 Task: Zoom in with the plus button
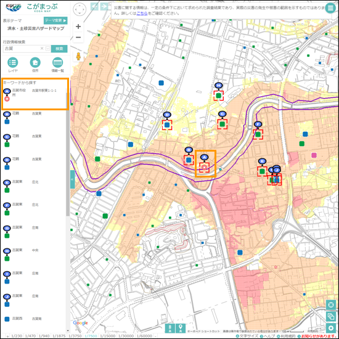pos(78,27)
